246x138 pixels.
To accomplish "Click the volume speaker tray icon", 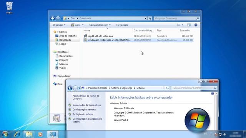I will coord(225,134).
